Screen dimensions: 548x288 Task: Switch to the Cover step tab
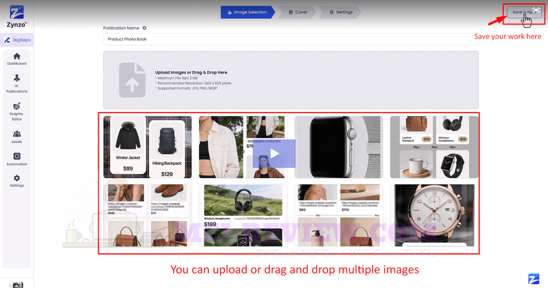pyautogui.click(x=298, y=12)
